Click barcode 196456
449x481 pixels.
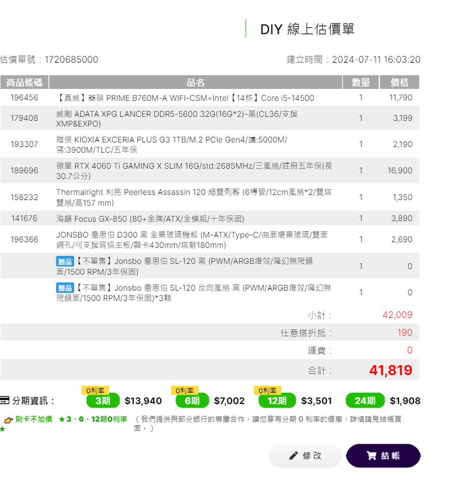point(24,97)
